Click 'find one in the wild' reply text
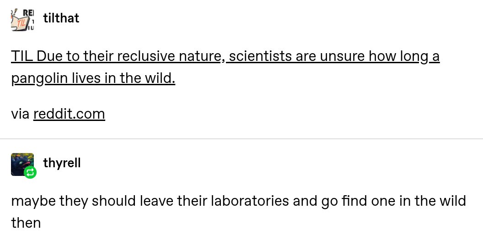Screen dimensions: 483x241 (x=397, y=201)
